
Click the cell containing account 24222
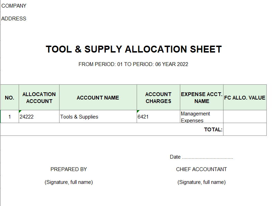tap(39, 117)
